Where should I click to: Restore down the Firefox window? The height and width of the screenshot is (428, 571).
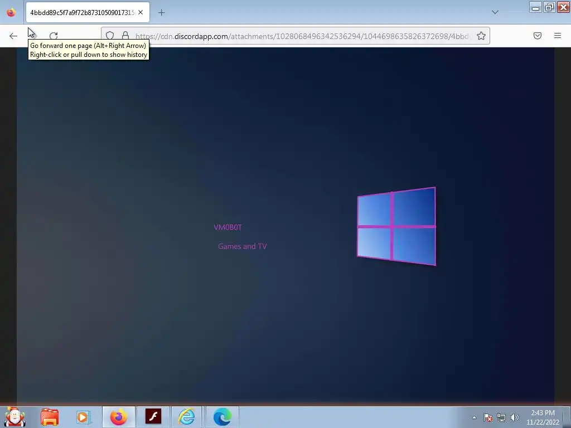tap(549, 7)
